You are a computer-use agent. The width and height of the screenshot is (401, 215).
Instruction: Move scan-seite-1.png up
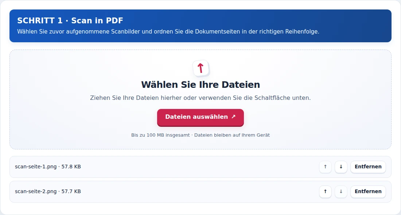tap(325, 167)
